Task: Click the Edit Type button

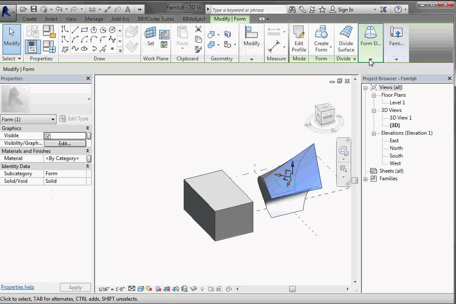Action: point(74,119)
